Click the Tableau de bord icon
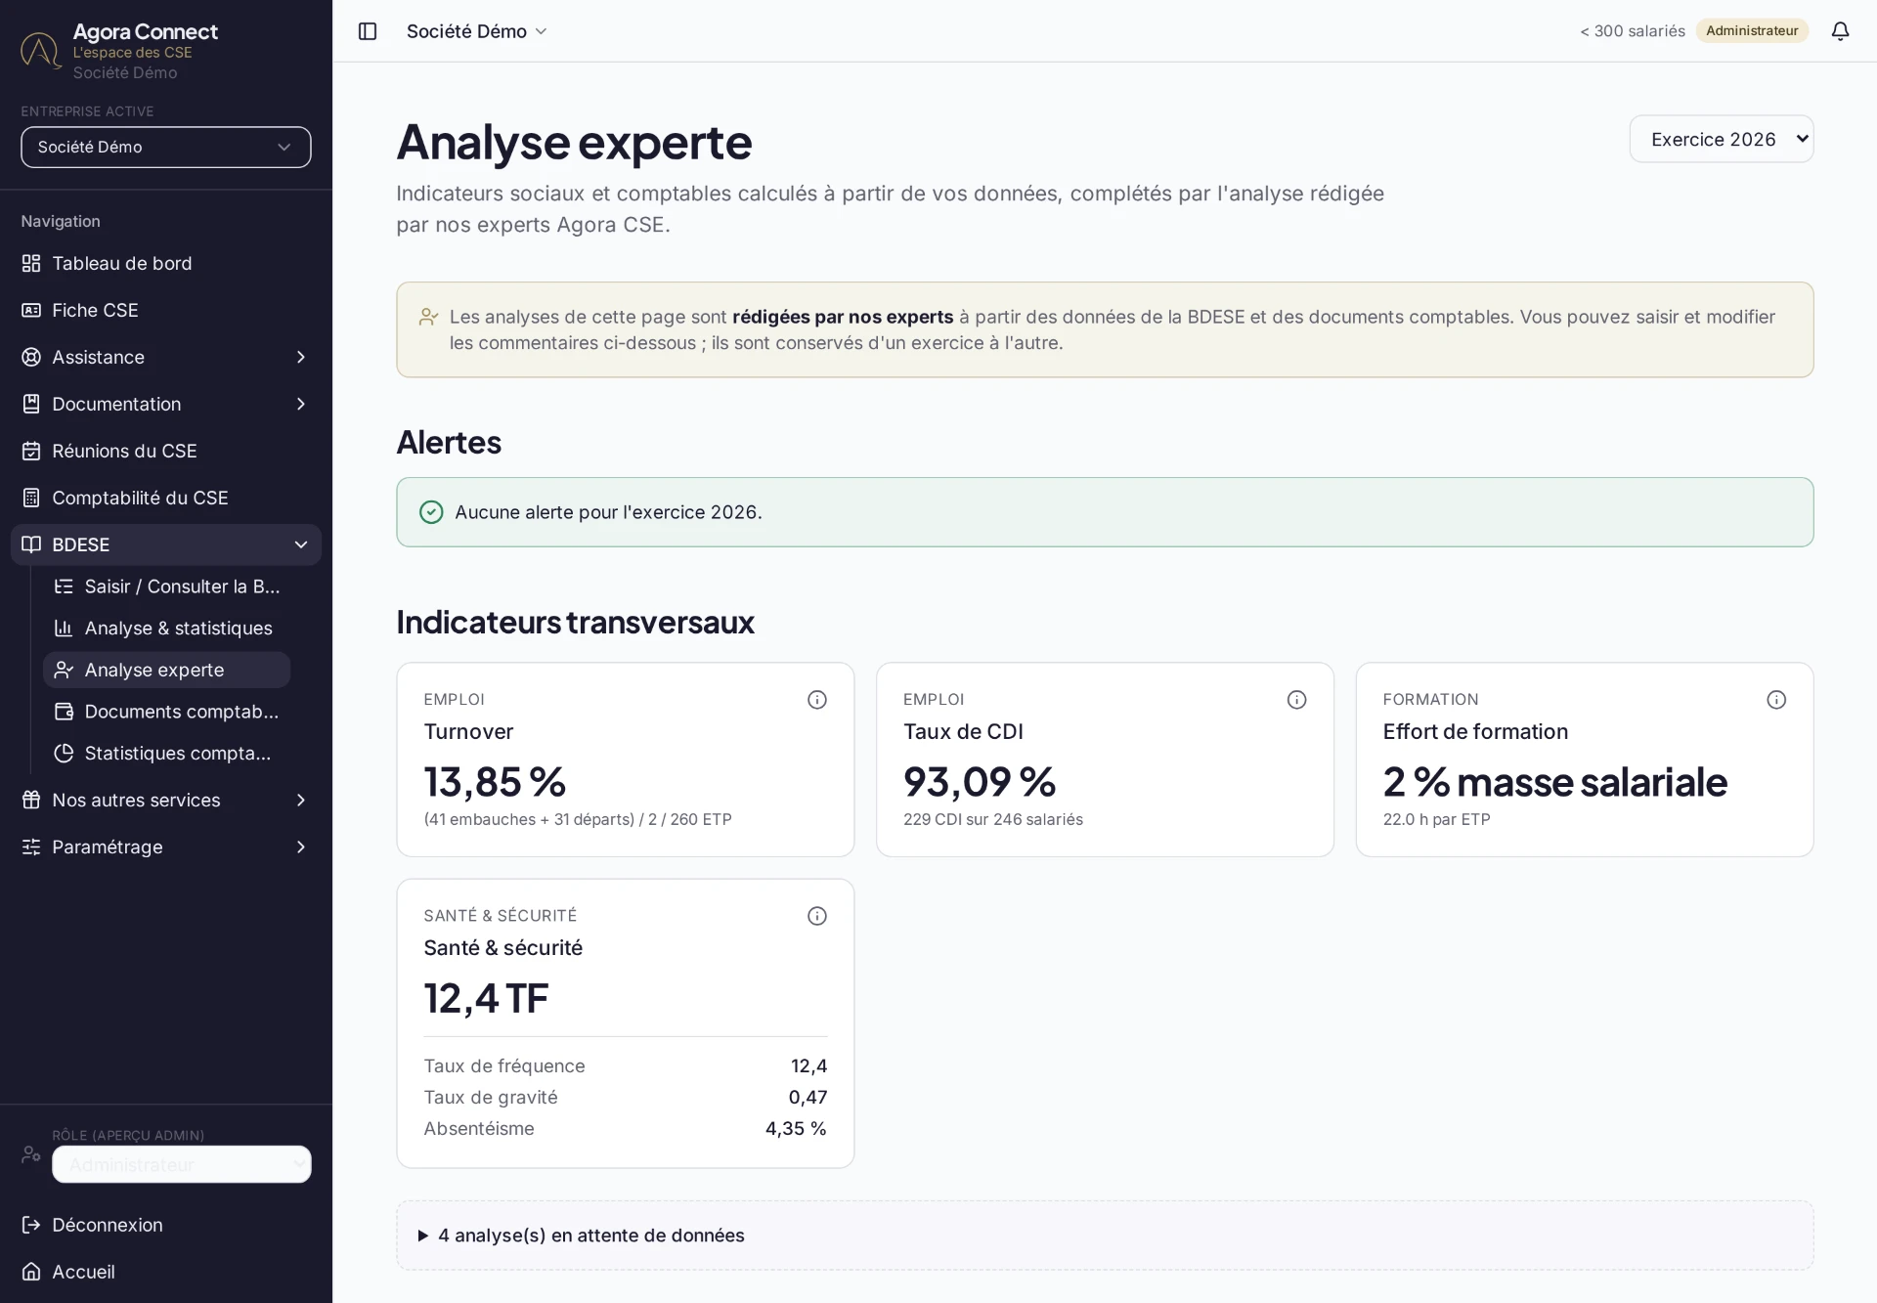This screenshot has width=1877, height=1303. pos(31,263)
